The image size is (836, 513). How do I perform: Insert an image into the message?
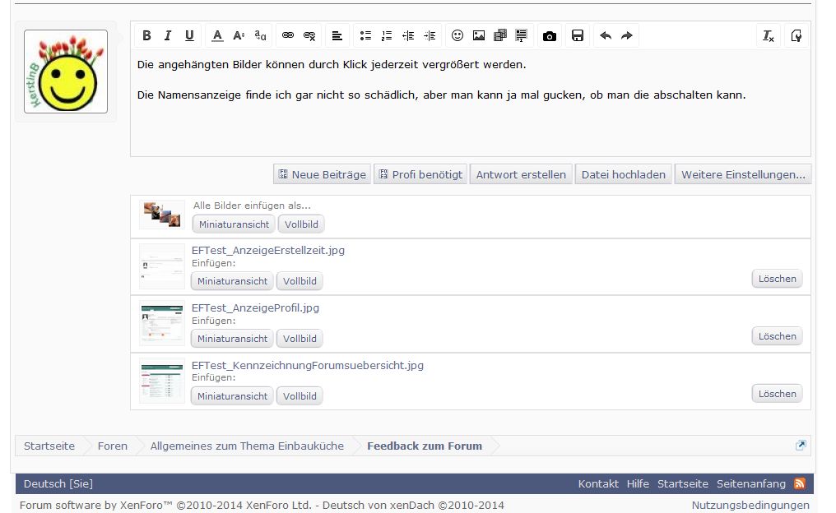coord(479,35)
